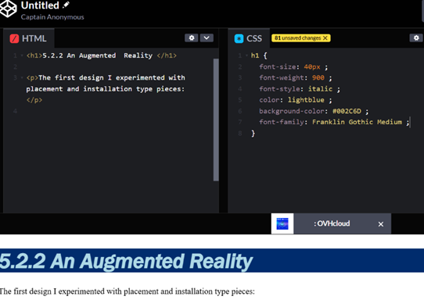Click the blue CSS asterisk icon

pos(239,38)
